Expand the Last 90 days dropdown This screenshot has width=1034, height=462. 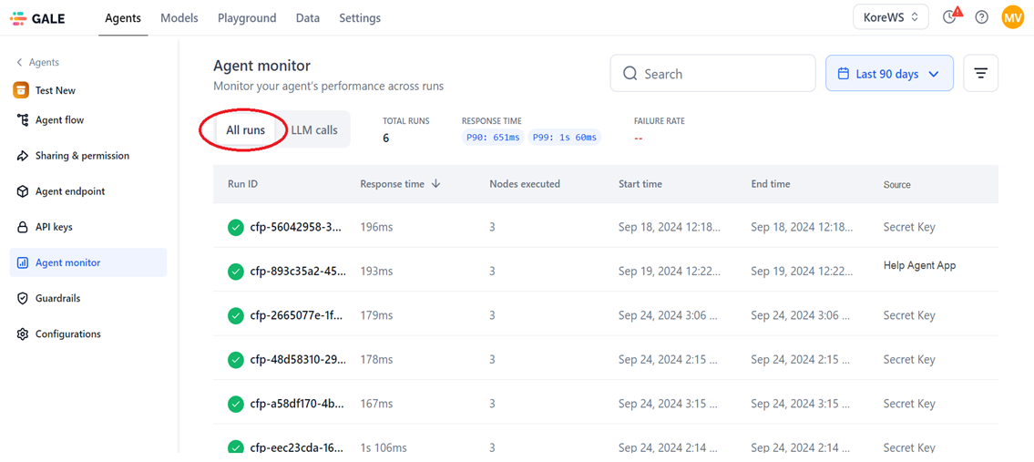(889, 73)
